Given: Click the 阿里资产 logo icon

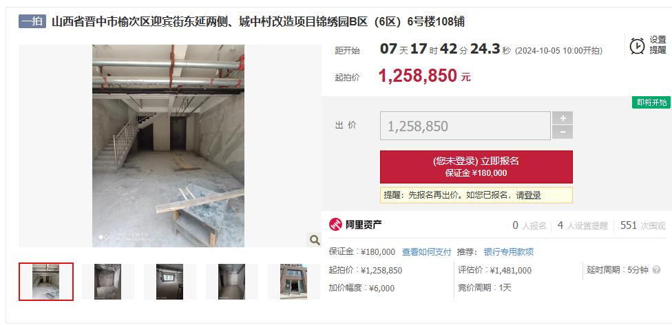Looking at the screenshot, I should [x=335, y=225].
